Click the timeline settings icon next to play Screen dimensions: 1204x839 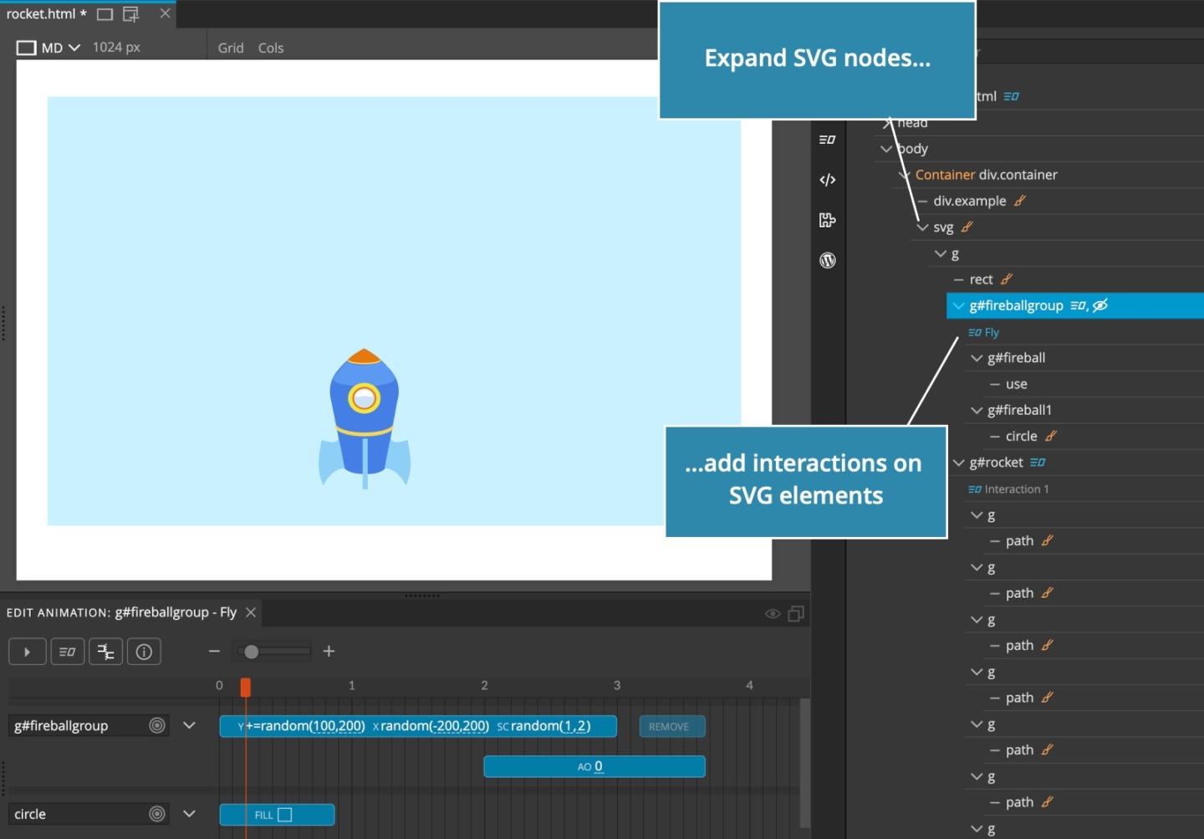point(105,652)
